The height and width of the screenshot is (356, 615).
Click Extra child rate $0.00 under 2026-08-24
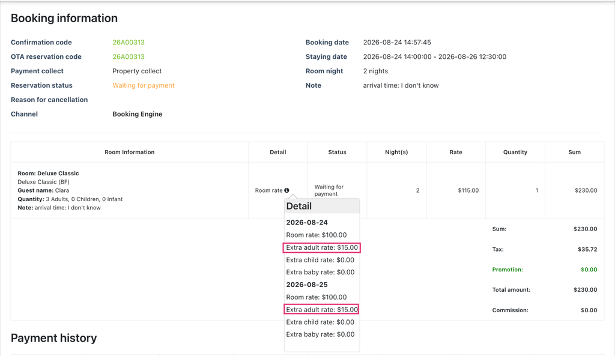coord(320,260)
